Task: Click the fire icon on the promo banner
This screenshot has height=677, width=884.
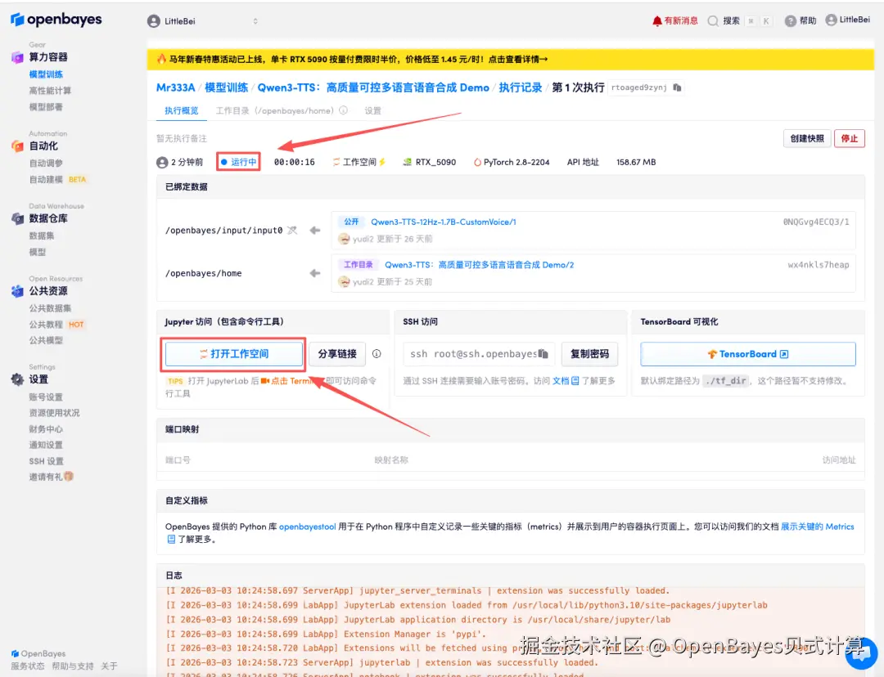Action: click(x=162, y=59)
